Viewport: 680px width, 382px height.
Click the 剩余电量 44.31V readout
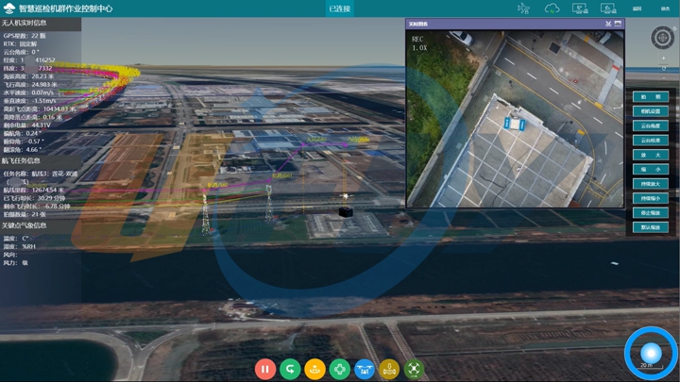(x=26, y=125)
